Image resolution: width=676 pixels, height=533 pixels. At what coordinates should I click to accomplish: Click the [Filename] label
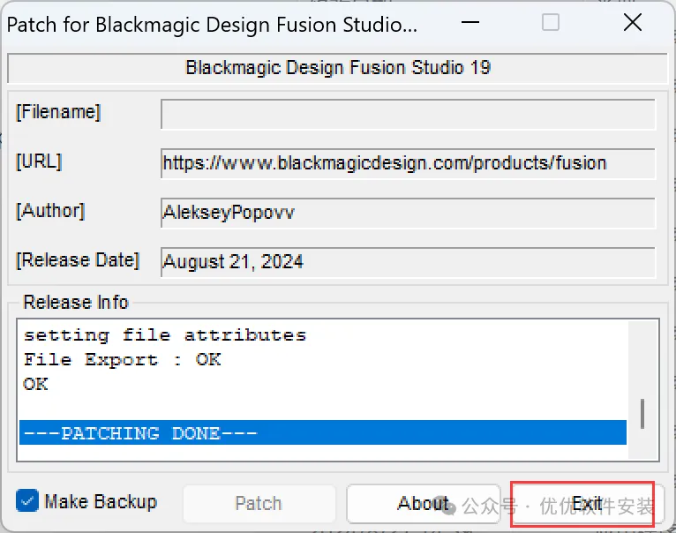pos(58,112)
